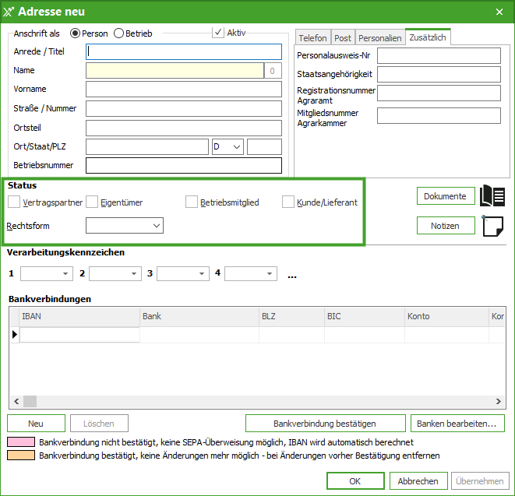
Task: Click the app logo in title bar
Action: (x=9, y=12)
